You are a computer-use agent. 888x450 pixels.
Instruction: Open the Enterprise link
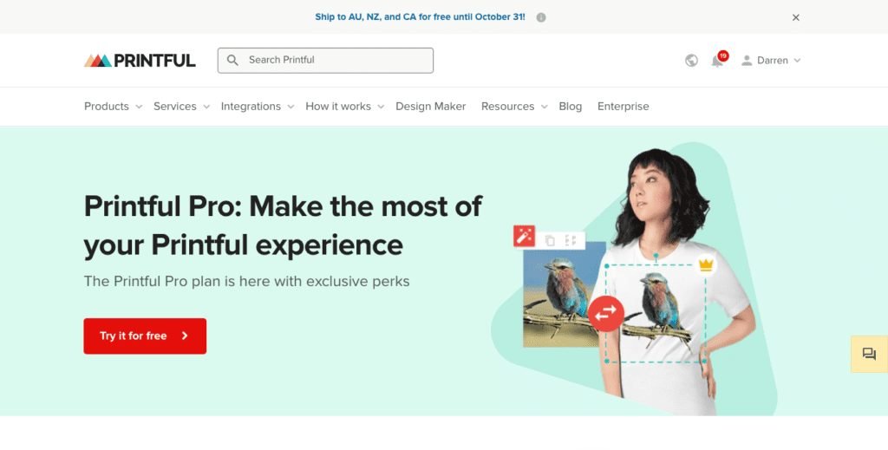[x=623, y=107]
